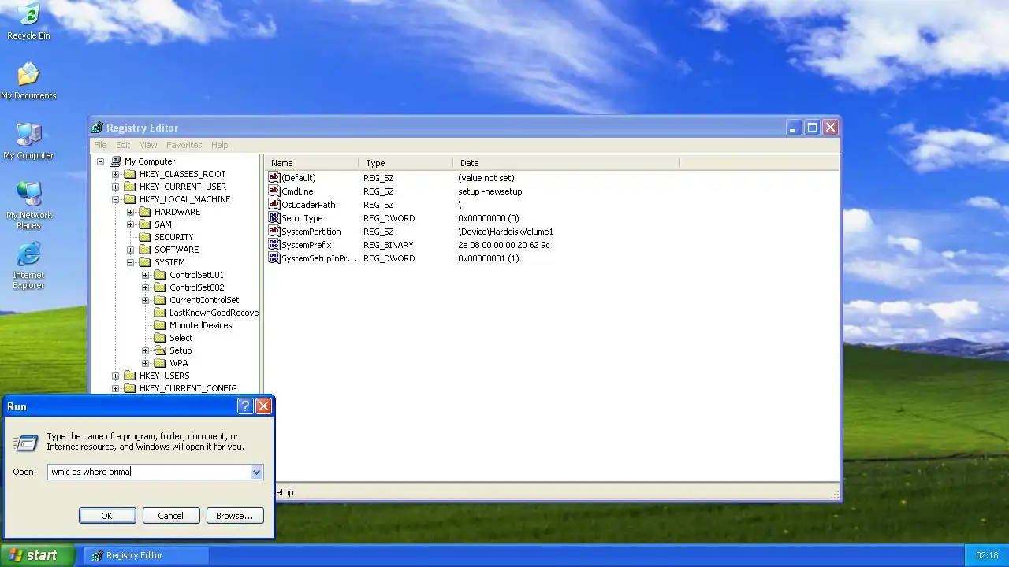
Task: Expand the SAM key node
Action: (x=130, y=224)
